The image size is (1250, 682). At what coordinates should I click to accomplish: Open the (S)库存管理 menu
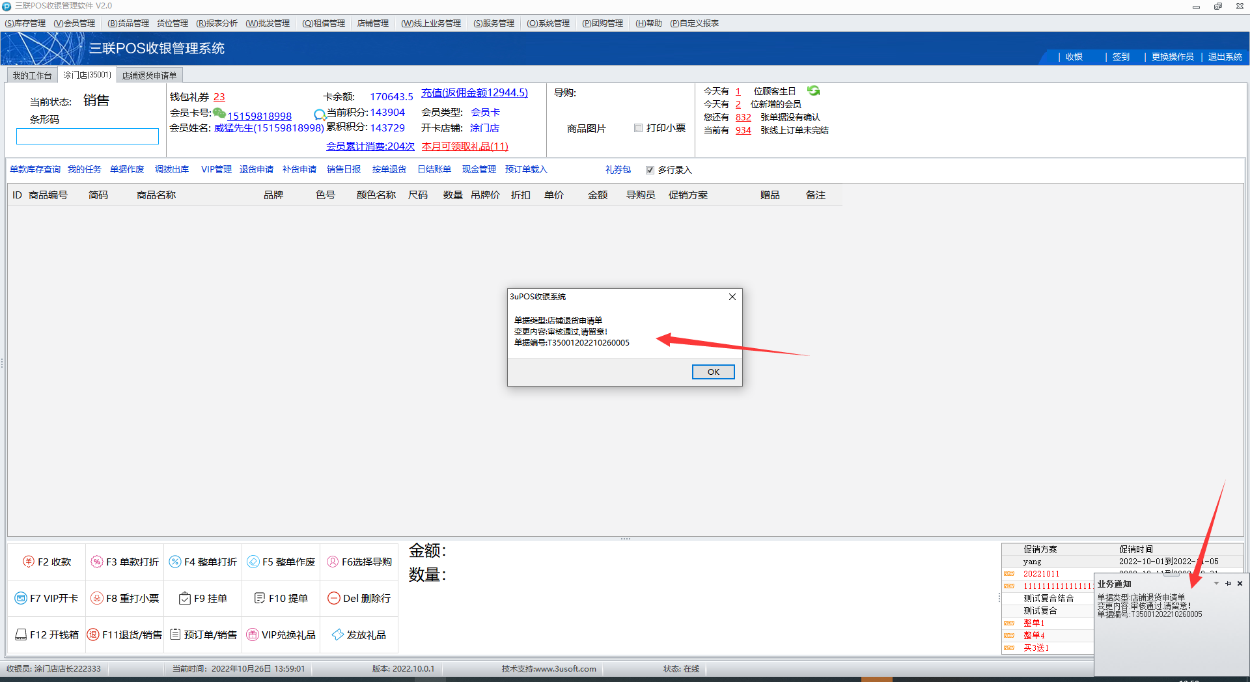point(25,23)
